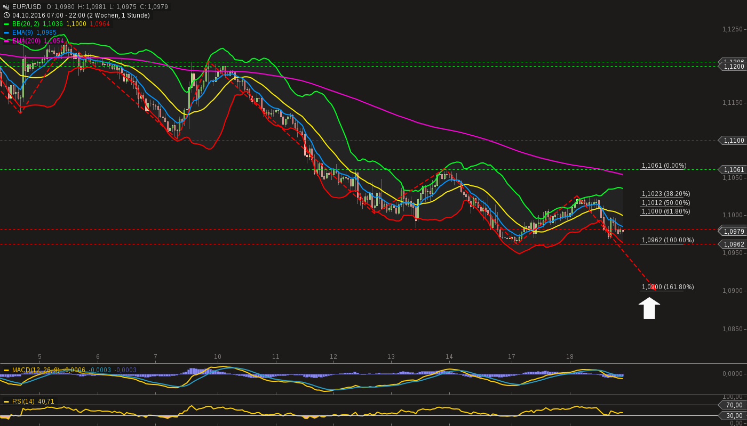Click the clock icon before the date range

pos(6,15)
